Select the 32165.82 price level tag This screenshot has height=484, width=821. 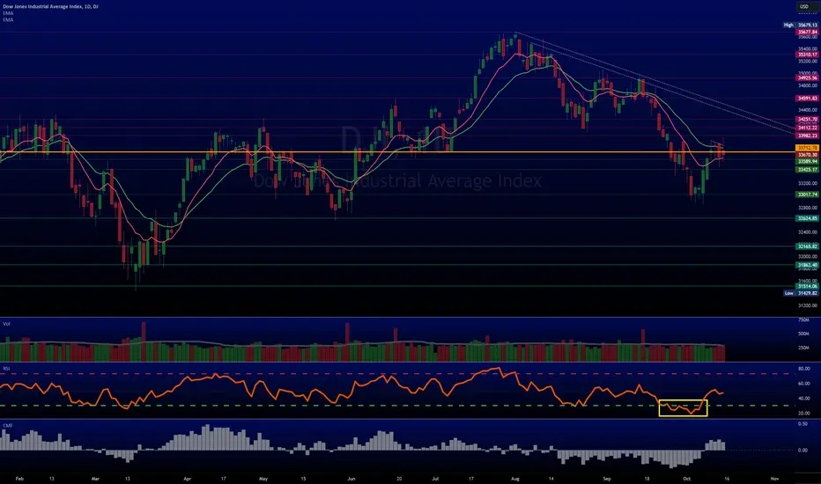807,246
